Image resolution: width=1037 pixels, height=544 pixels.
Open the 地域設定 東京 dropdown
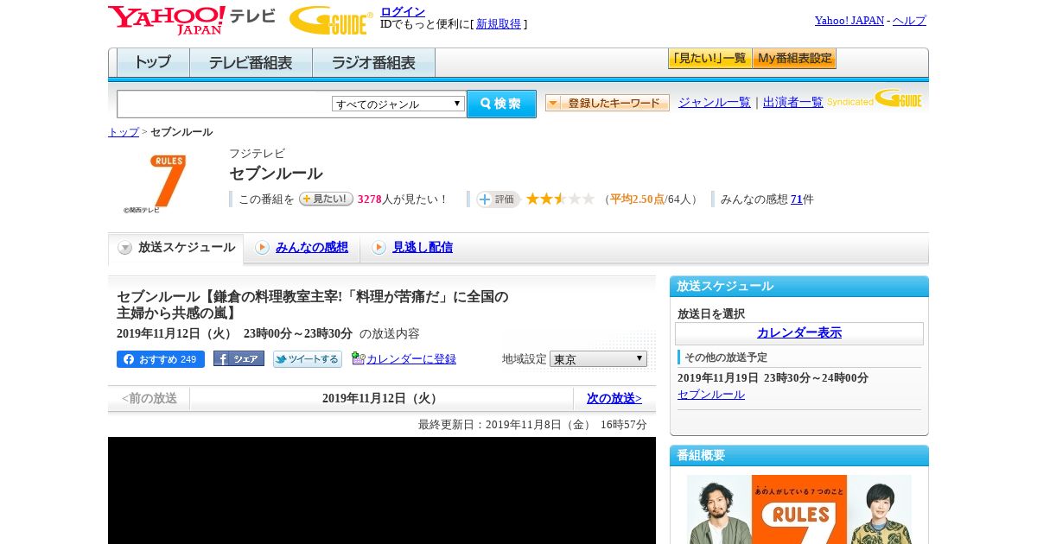598,359
